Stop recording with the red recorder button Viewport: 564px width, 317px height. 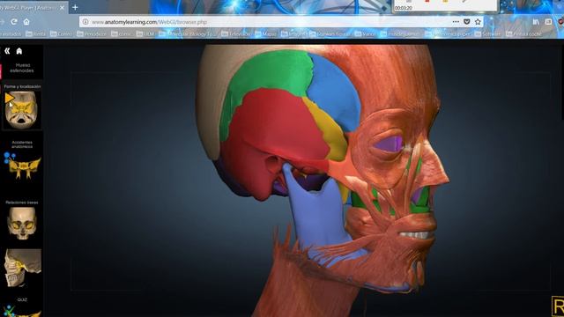click(x=427, y=1)
